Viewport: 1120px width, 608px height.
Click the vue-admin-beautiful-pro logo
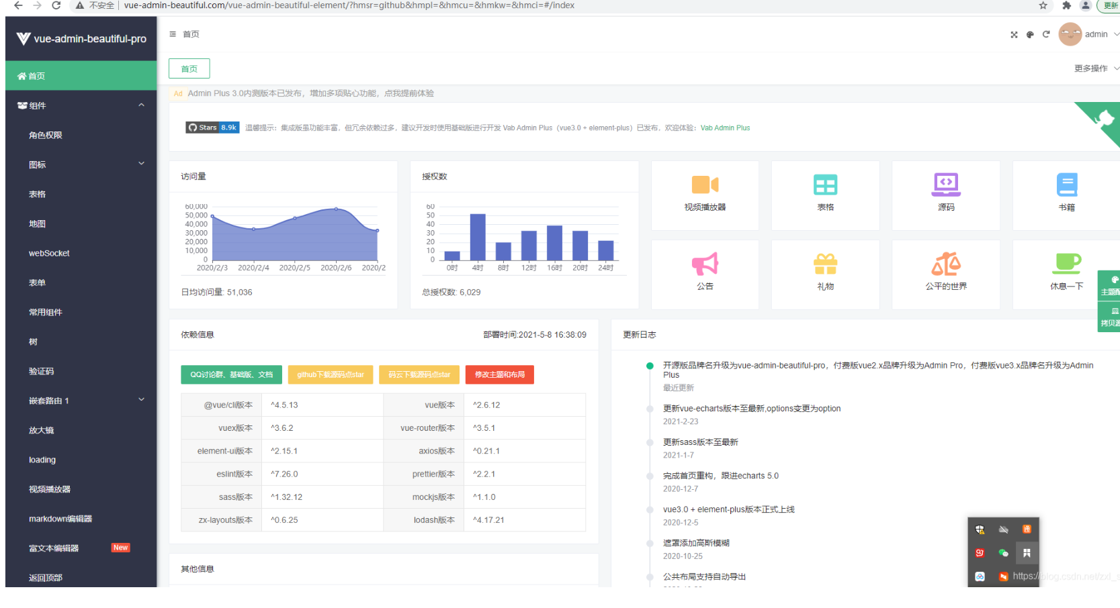pyautogui.click(x=81, y=39)
